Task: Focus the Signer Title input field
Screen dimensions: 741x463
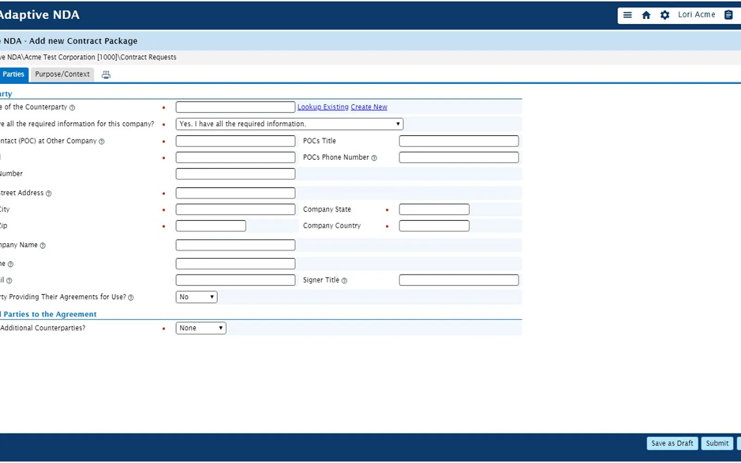Action: [458, 280]
